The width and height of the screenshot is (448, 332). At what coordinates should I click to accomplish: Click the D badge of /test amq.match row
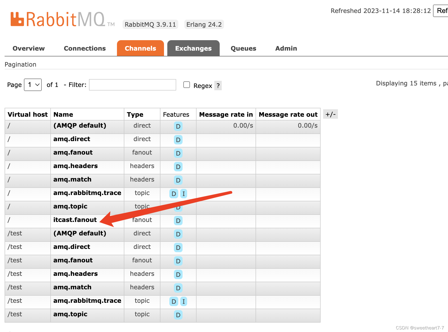pos(178,288)
